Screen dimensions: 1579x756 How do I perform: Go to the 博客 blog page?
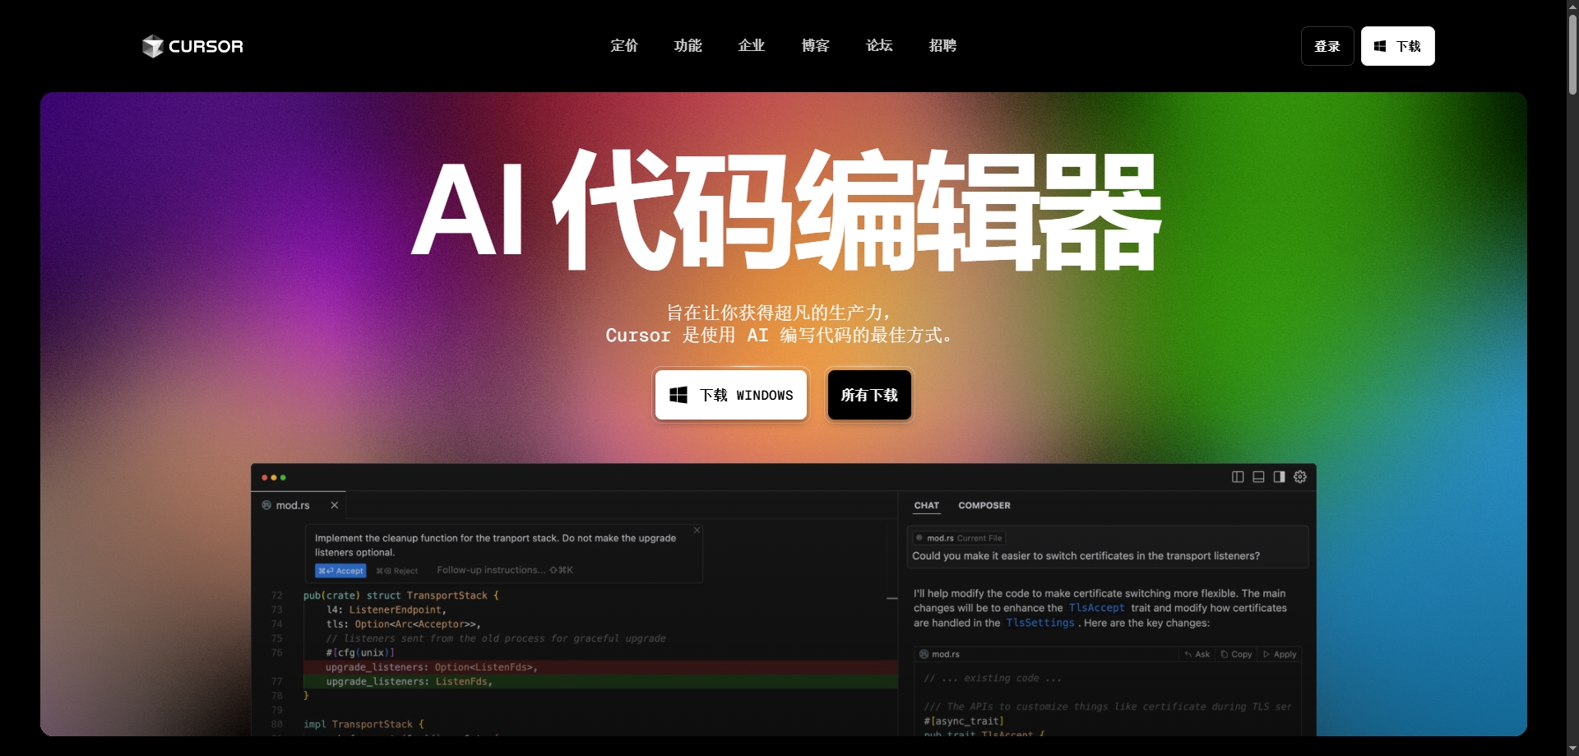(815, 46)
